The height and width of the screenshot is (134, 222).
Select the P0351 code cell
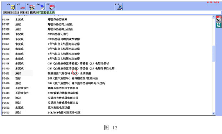[x=6, y=44]
